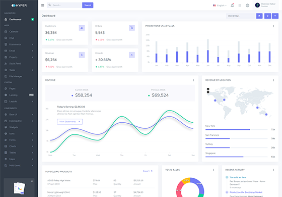This screenshot has height=197, width=282.
Task: Open Revenue card three-dot menu
Action: coord(193,80)
